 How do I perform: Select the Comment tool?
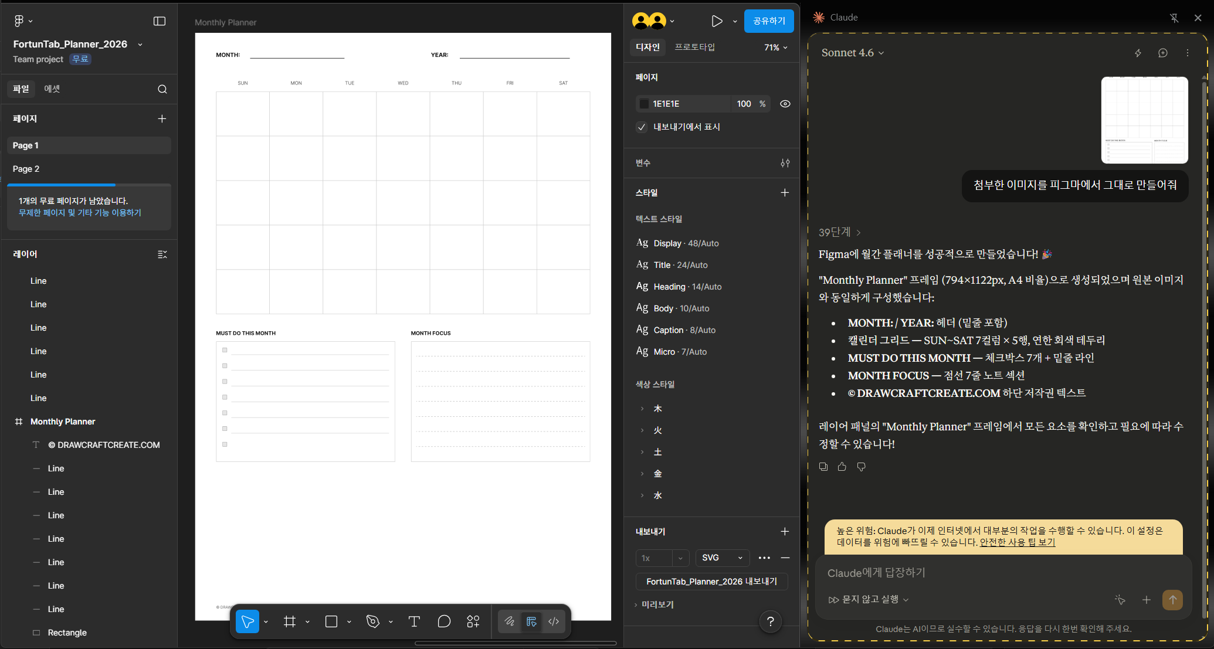click(444, 621)
